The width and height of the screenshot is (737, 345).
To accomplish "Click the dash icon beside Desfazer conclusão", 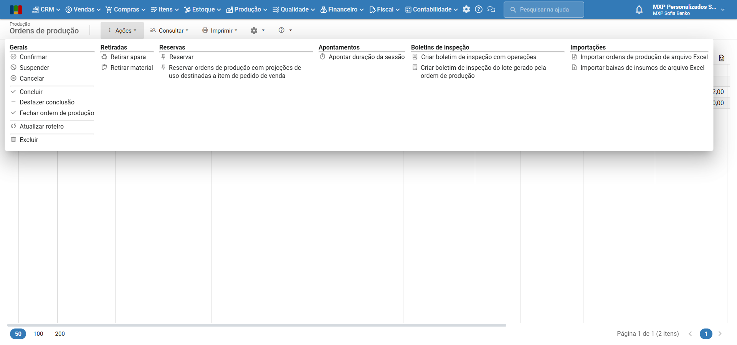I will point(13,102).
